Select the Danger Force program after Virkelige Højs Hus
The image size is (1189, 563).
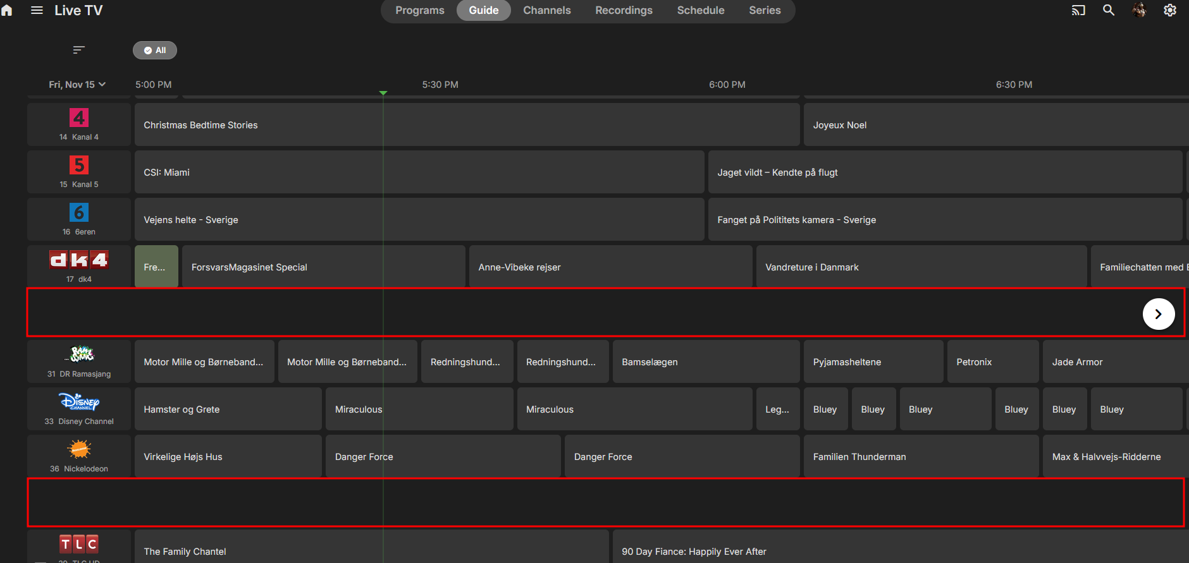click(443, 456)
